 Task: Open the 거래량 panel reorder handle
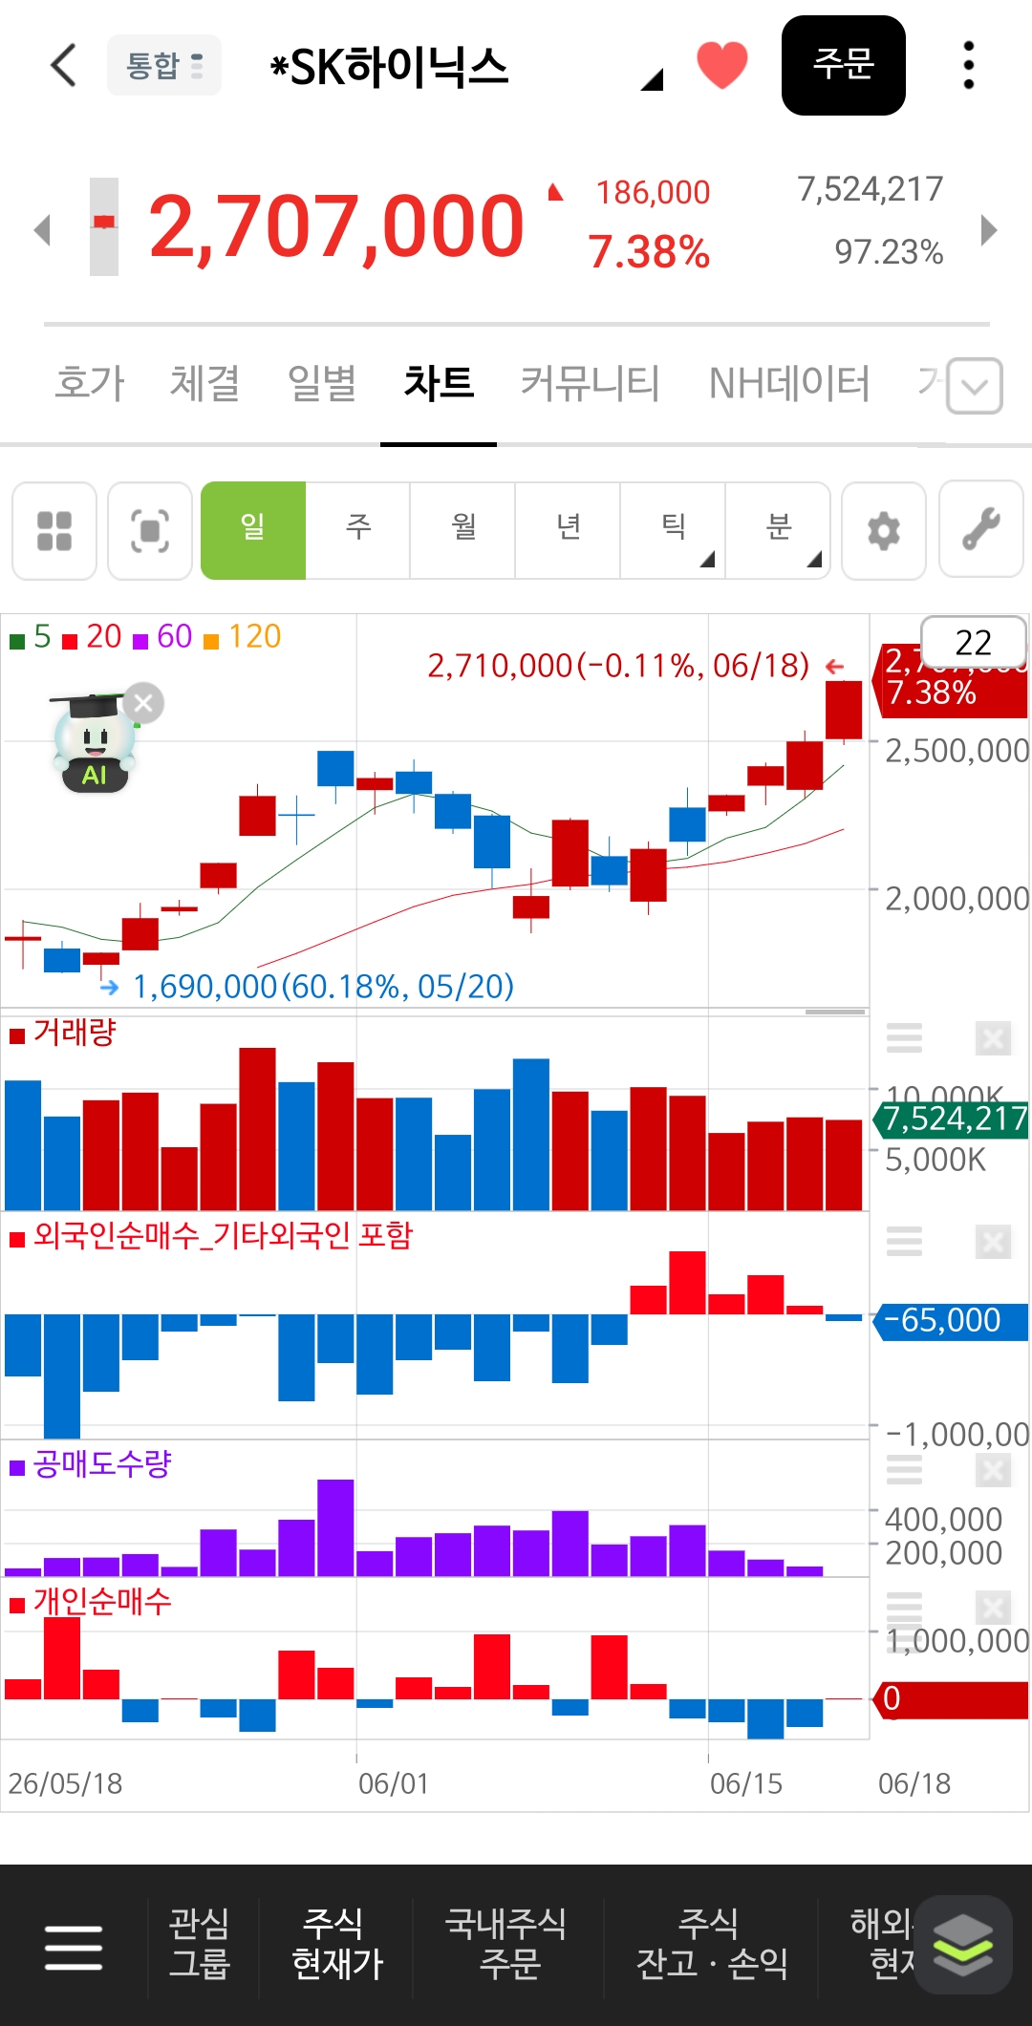coord(904,1037)
